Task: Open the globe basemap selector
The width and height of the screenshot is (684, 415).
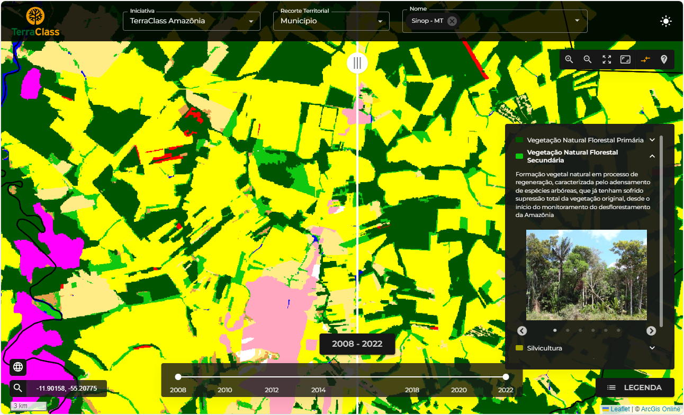Action: pyautogui.click(x=18, y=367)
